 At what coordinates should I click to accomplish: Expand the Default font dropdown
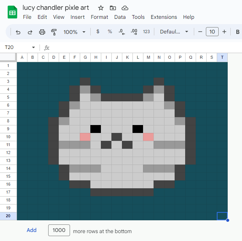[174, 32]
